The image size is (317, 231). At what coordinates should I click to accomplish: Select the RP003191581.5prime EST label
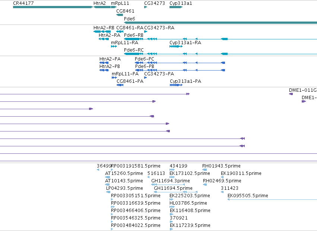[x=136, y=166]
